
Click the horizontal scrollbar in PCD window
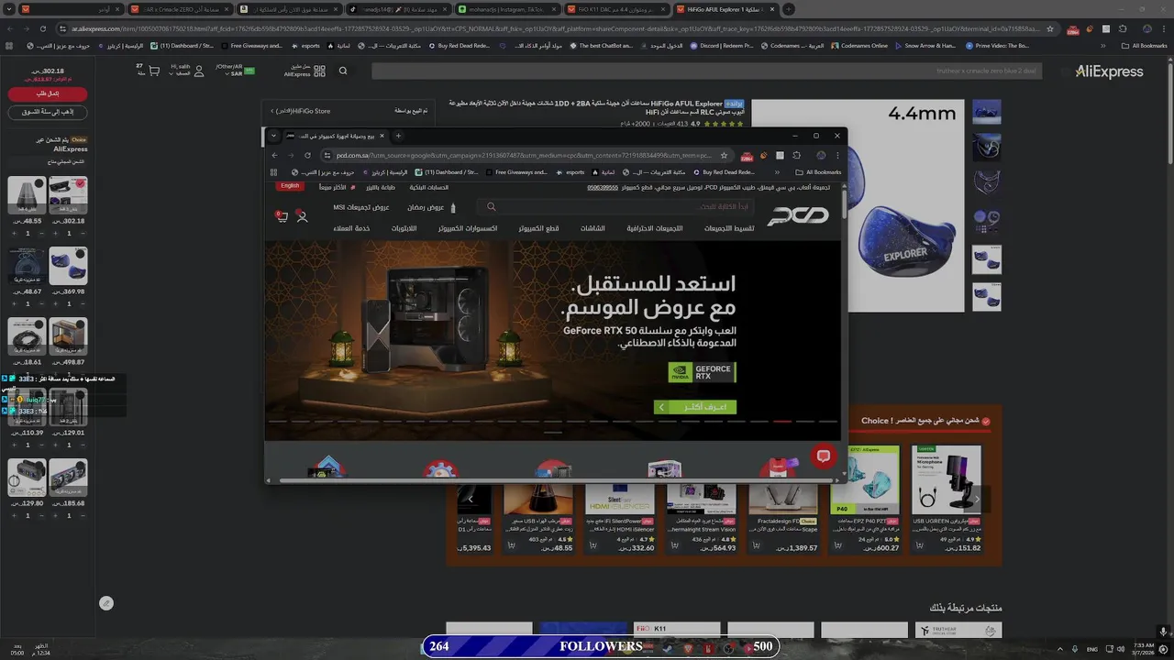coord(555,480)
